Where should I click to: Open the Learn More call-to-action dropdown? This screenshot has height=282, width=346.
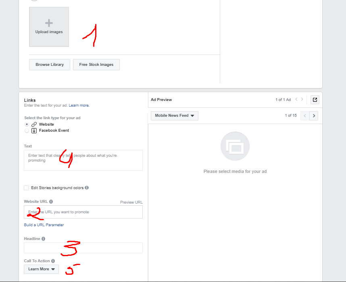(x=41, y=269)
